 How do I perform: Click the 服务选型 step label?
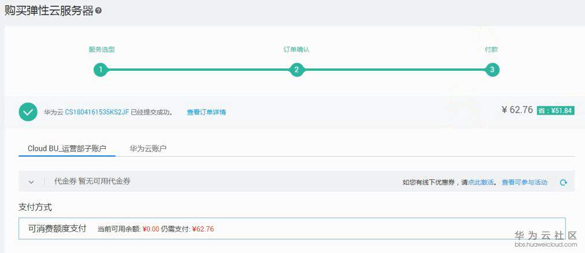101,50
